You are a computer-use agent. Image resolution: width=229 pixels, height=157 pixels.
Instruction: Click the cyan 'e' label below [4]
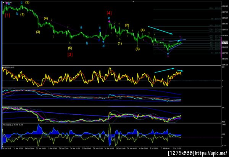point(109,18)
